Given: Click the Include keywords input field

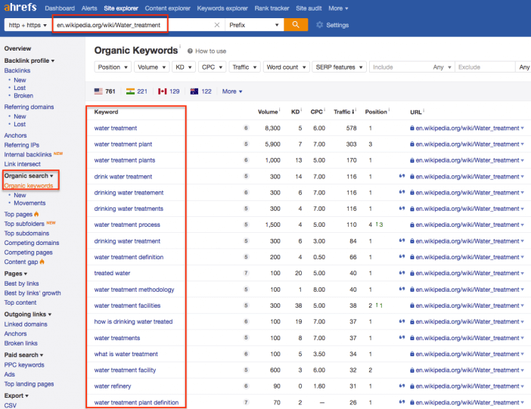Looking at the screenshot, I should pyautogui.click(x=399, y=67).
